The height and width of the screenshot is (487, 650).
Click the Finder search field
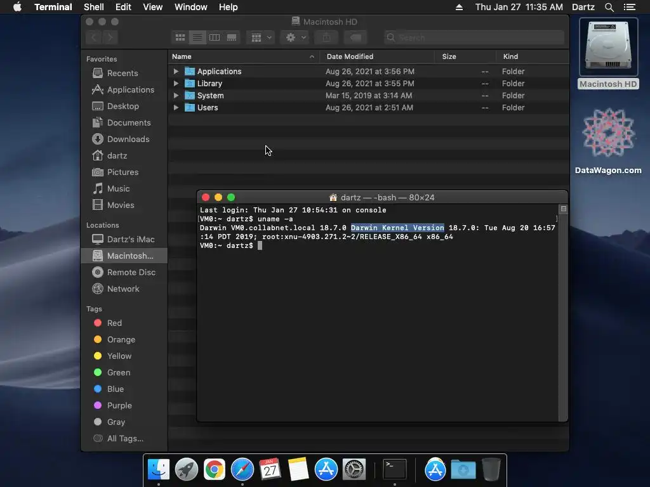[x=474, y=37]
